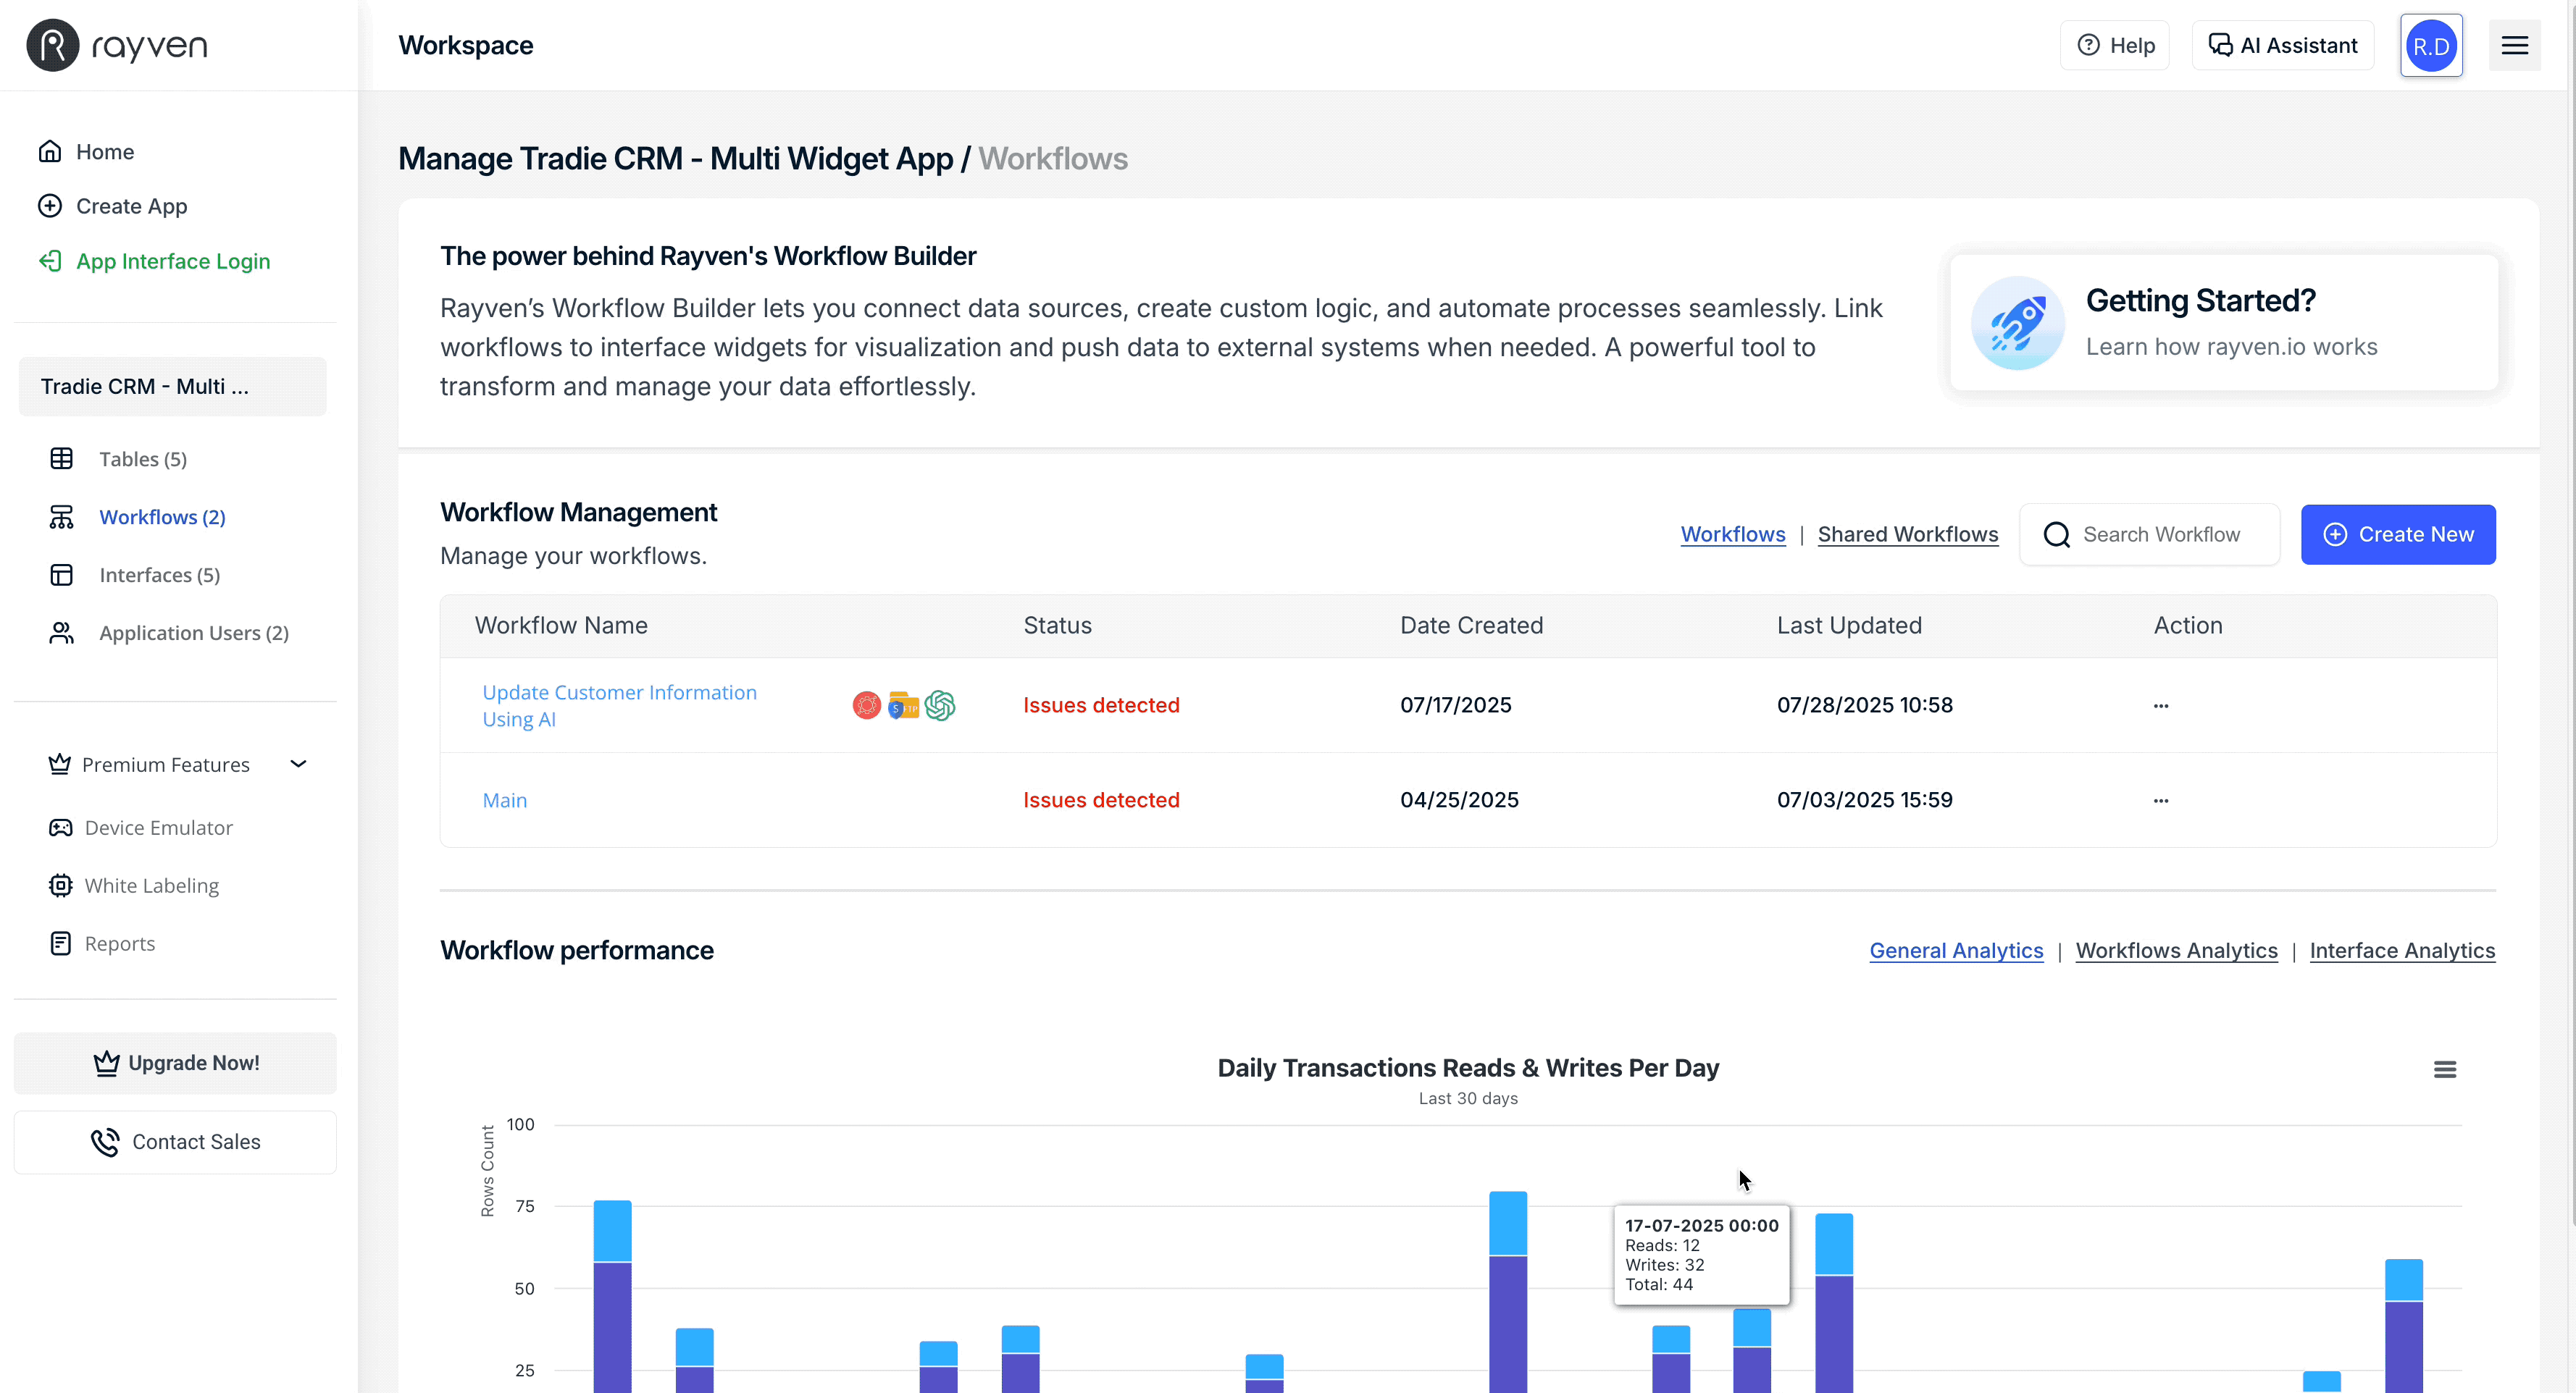Click the R.D user avatar

pyautogui.click(x=2431, y=45)
